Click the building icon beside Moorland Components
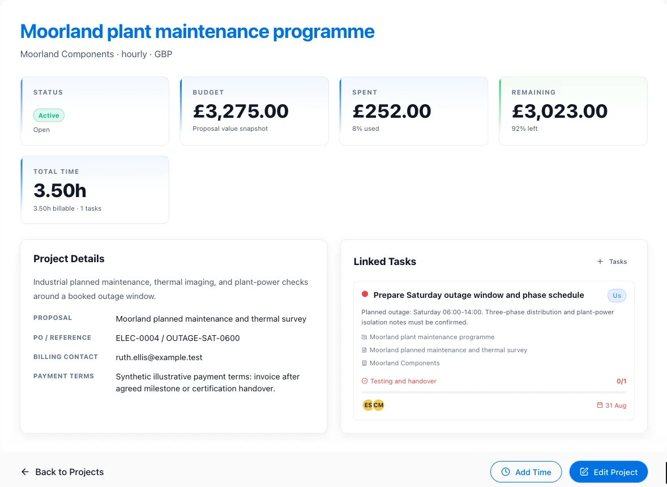The image size is (667, 487). pyautogui.click(x=364, y=363)
